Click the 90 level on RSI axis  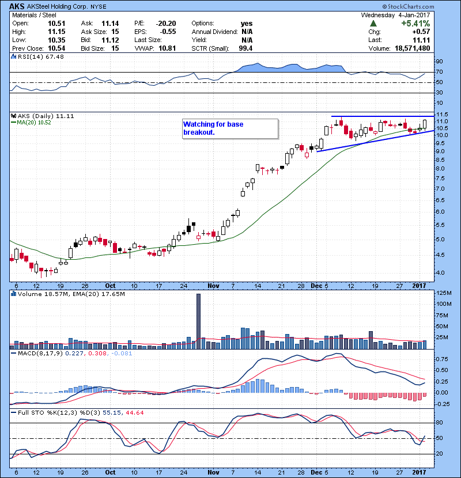tap(439, 61)
